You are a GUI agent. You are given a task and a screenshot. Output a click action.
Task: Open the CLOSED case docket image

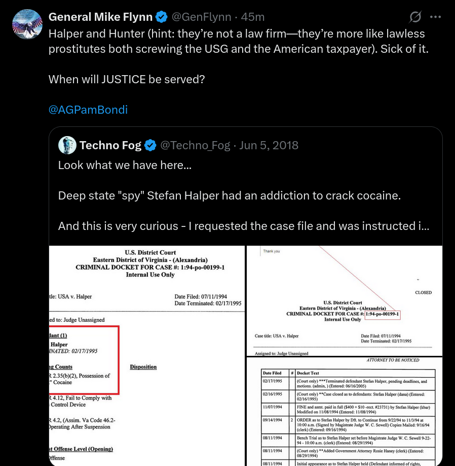[x=345, y=301]
